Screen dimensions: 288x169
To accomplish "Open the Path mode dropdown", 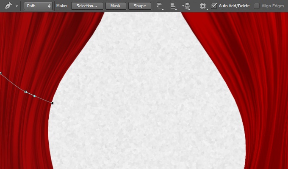I will tap(38, 6).
